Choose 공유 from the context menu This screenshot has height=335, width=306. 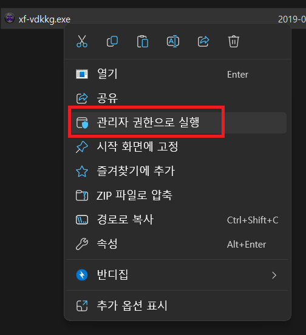[177, 98]
